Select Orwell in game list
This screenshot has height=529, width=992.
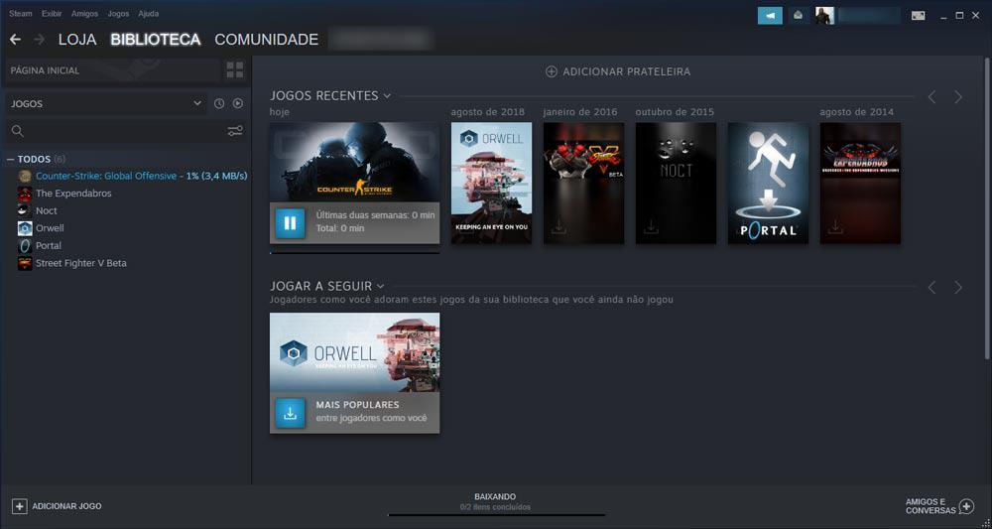[50, 228]
